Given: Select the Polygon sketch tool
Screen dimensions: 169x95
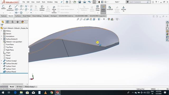Looking at the screenshot, I should pos(21,13).
